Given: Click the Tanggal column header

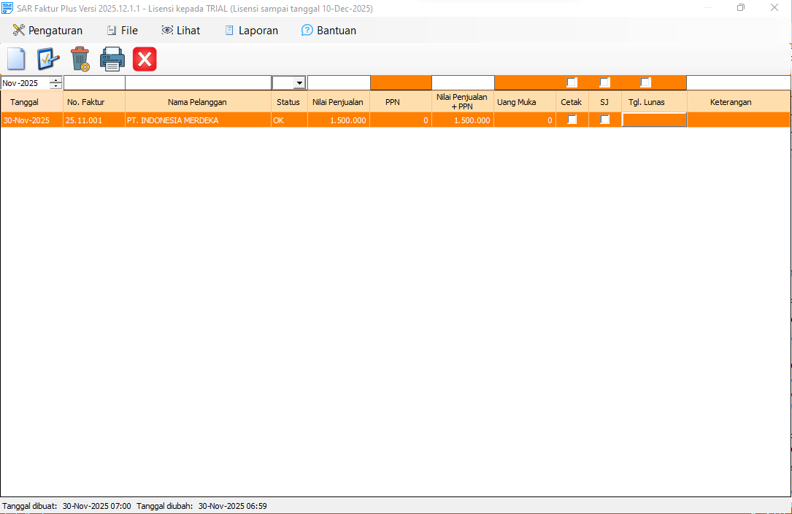Looking at the screenshot, I should [25, 102].
